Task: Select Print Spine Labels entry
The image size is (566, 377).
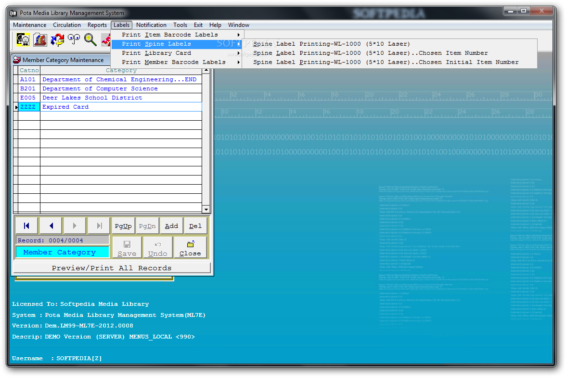Action: [x=177, y=44]
